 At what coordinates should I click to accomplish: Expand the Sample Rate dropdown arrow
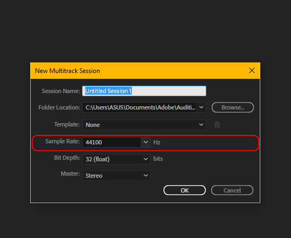click(x=145, y=142)
